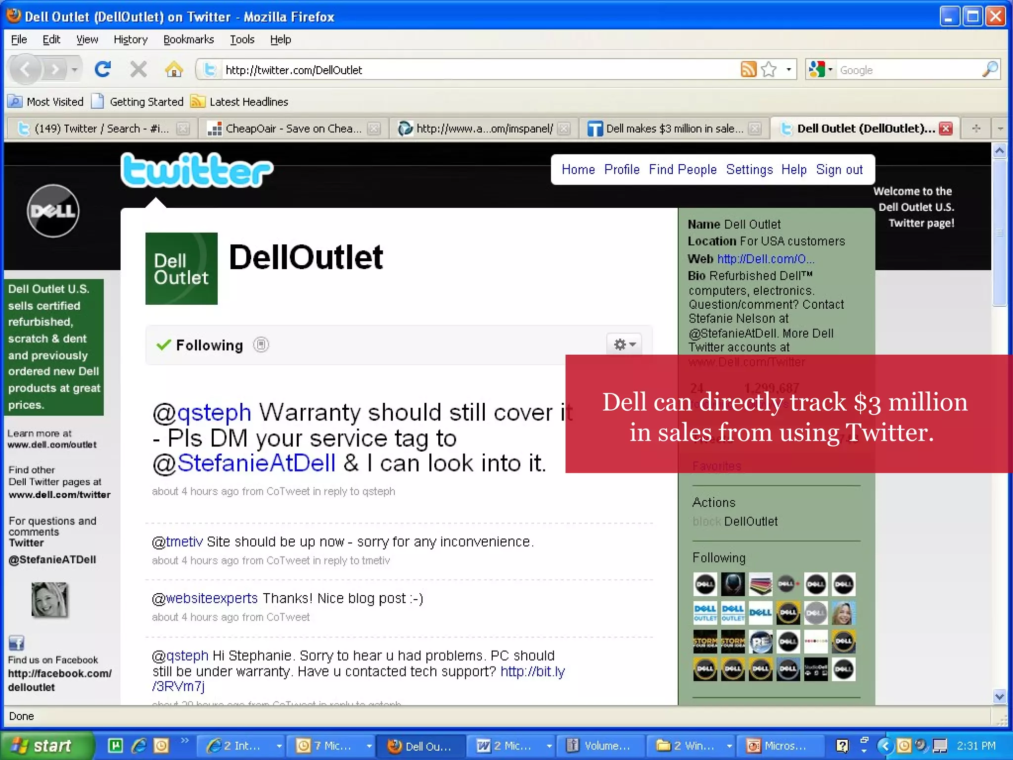The image size is (1013, 760).
Task: Click the help question icon in system tray
Action: 842,746
